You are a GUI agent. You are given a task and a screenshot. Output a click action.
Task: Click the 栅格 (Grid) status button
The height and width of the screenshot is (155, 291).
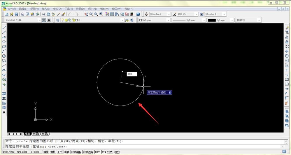tap(53, 152)
